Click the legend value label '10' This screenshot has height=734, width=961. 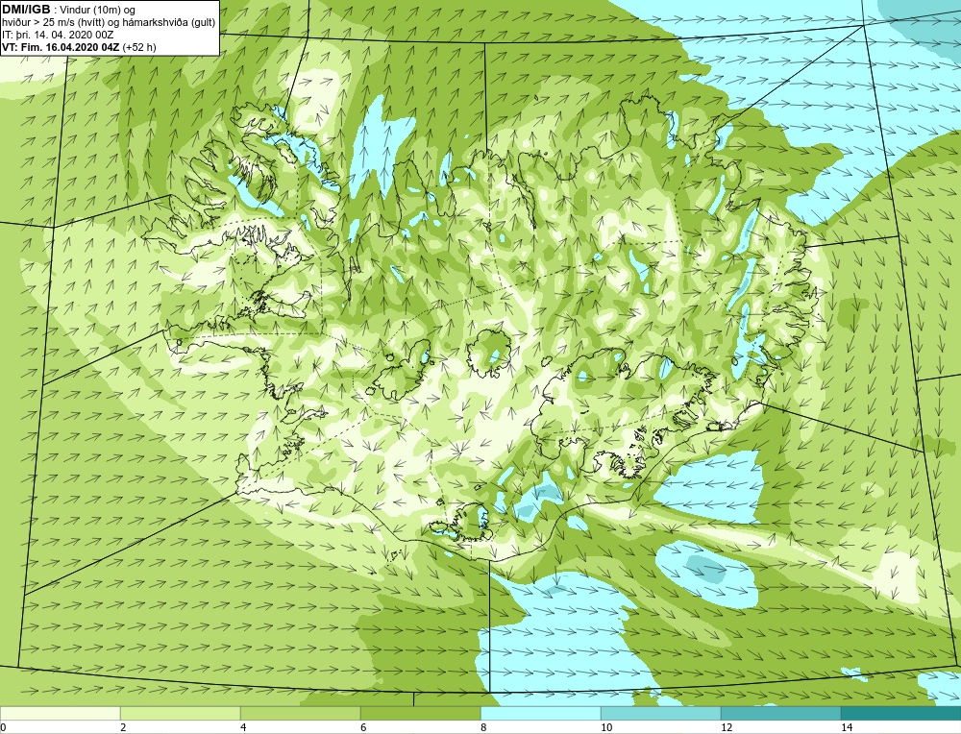click(606, 727)
